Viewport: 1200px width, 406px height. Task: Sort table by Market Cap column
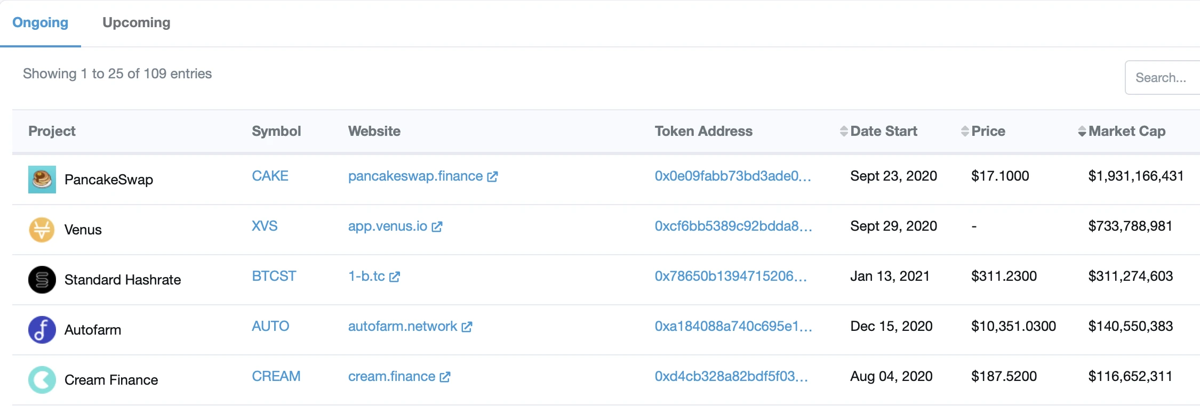pos(1122,131)
